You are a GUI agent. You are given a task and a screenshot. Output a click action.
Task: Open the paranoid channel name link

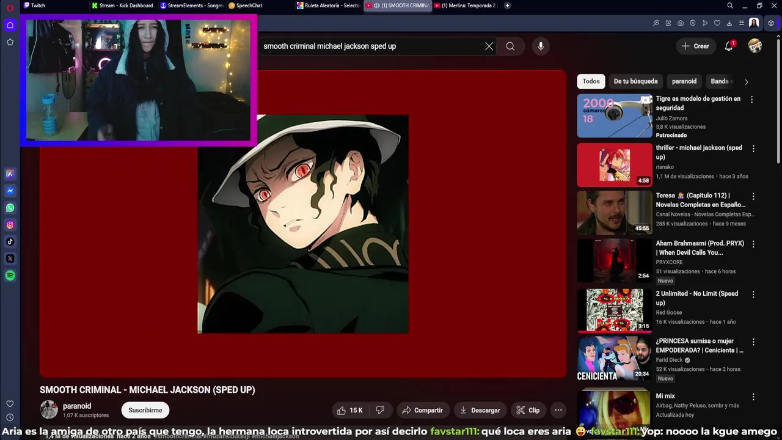pyautogui.click(x=77, y=406)
